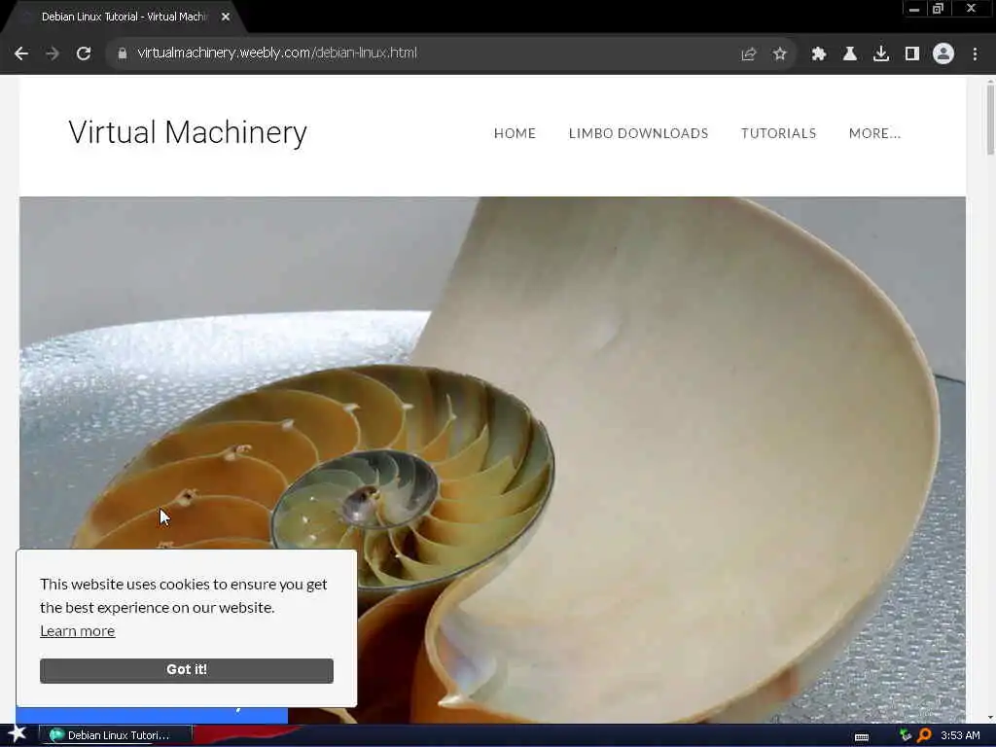Show downloads in browser toolbar
Screen dimensions: 996x747
point(881,54)
